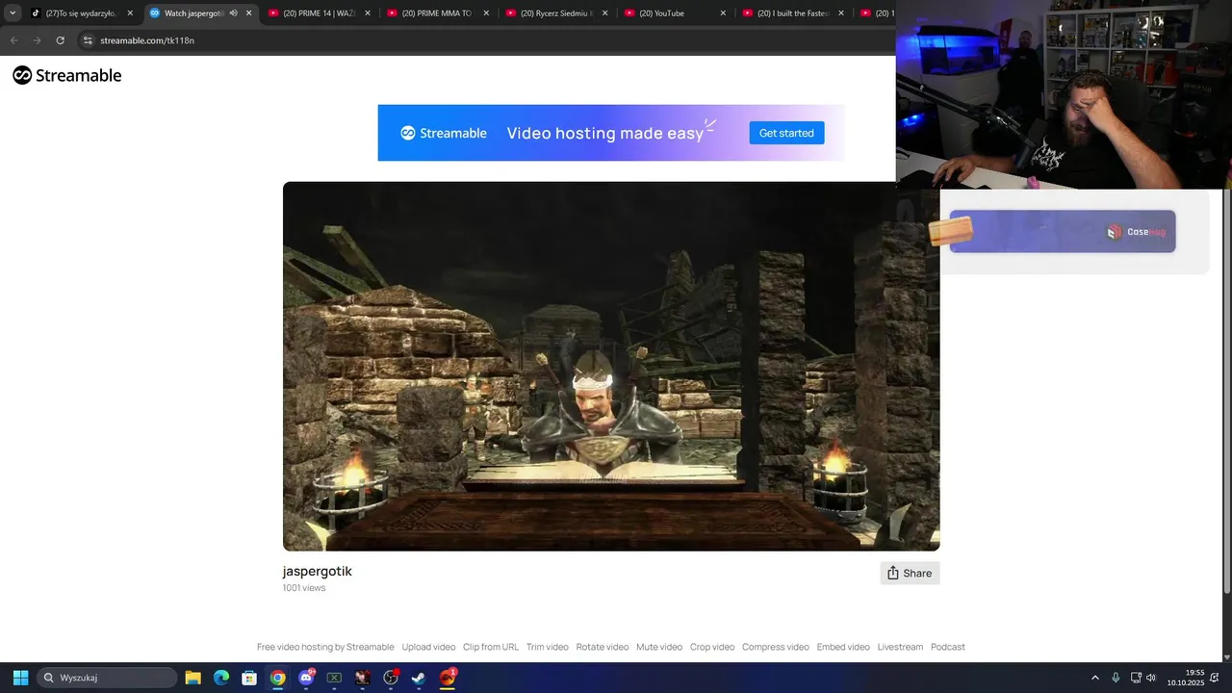Viewport: 1232px width, 693px height.
Task: Open the 'Free video hosting by Streamable' link
Action: (x=325, y=647)
